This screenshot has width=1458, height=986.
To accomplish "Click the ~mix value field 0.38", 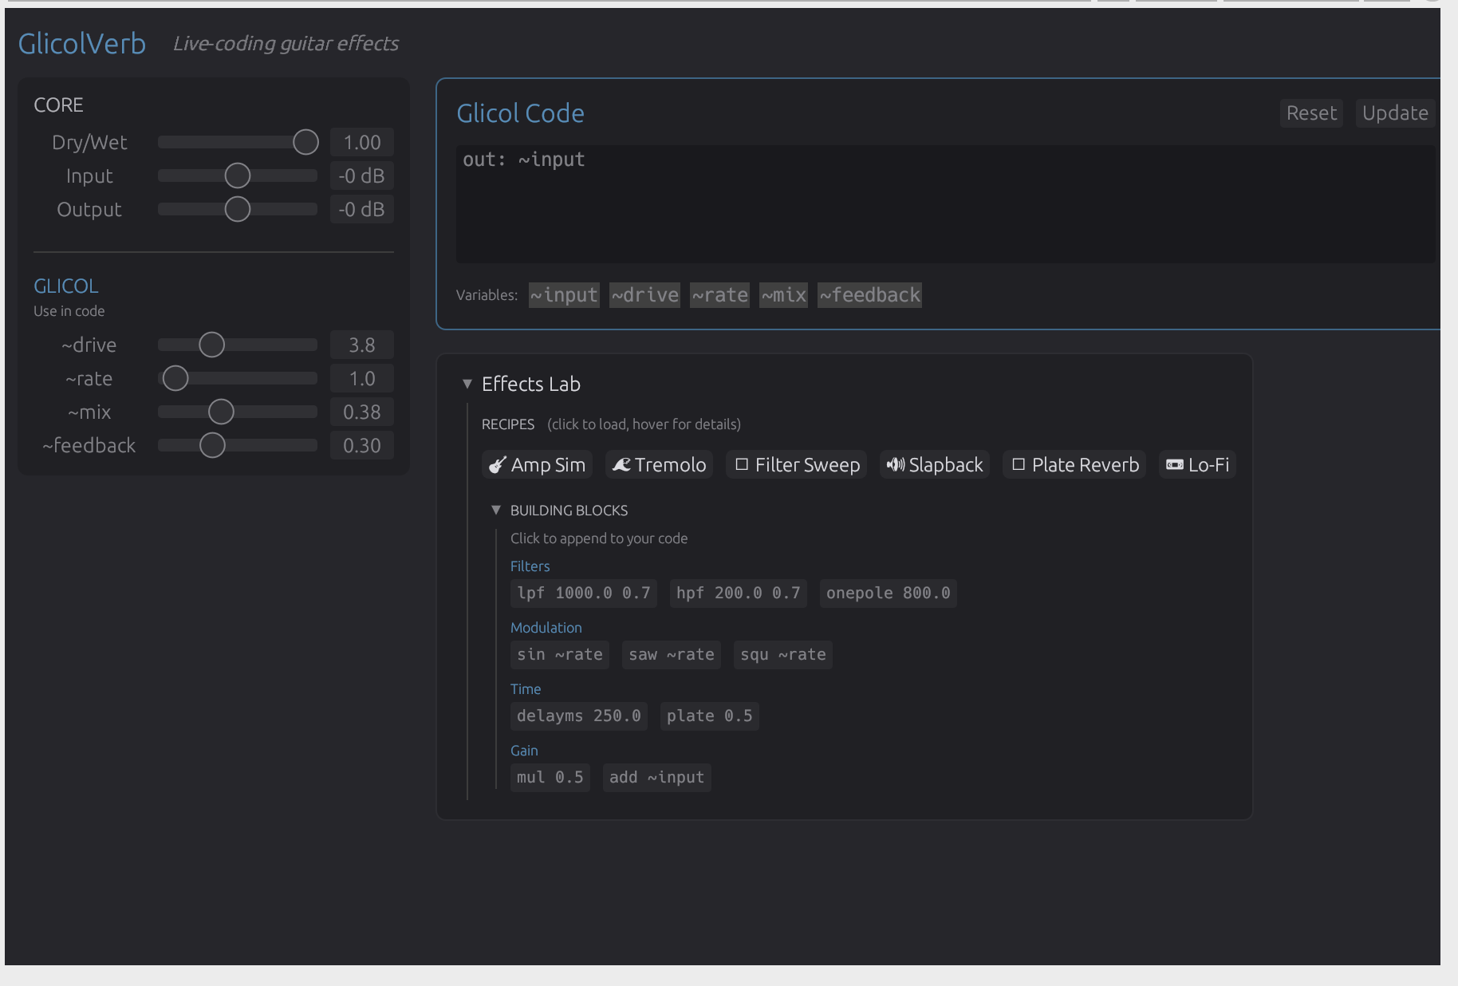I will pos(362,412).
